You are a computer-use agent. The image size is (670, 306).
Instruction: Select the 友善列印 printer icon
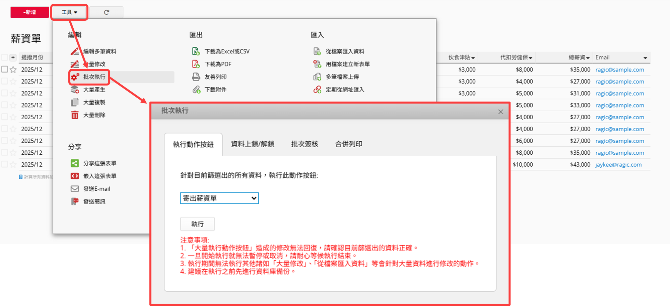(196, 77)
